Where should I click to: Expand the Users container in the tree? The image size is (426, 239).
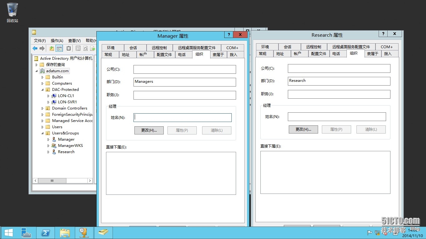tap(43, 127)
